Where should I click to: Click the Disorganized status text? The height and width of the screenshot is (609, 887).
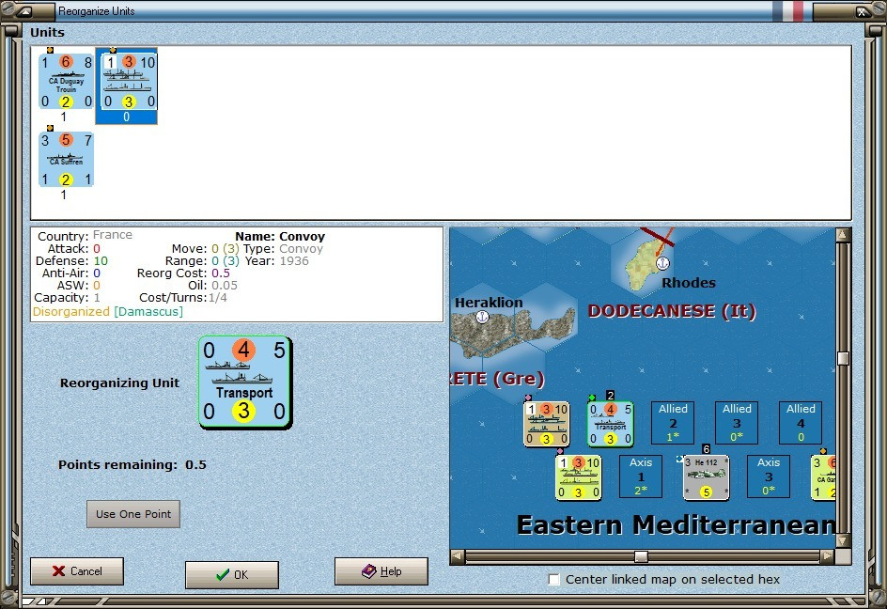click(x=71, y=312)
